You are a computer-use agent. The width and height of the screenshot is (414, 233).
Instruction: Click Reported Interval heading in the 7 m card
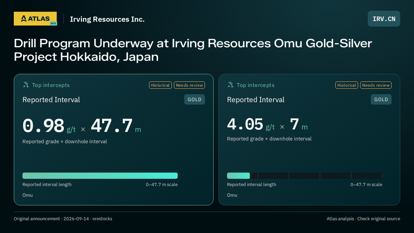(256, 100)
